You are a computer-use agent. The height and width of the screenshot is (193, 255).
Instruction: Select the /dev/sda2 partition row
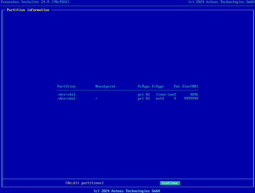(66, 98)
